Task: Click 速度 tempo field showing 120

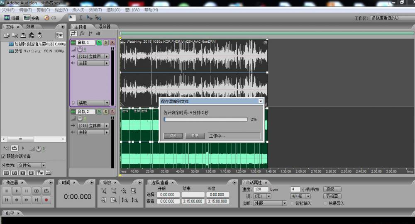Action: 261,189
